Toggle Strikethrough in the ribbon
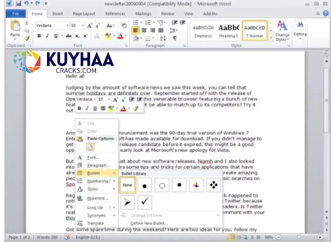 click(x=69, y=36)
